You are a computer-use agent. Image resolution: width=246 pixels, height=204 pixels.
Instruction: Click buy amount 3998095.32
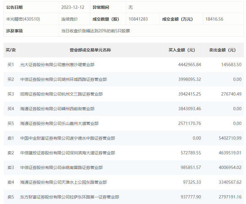(190, 79)
